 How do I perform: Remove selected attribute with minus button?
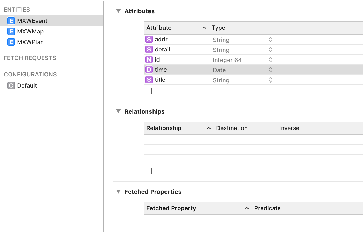pyautogui.click(x=165, y=91)
